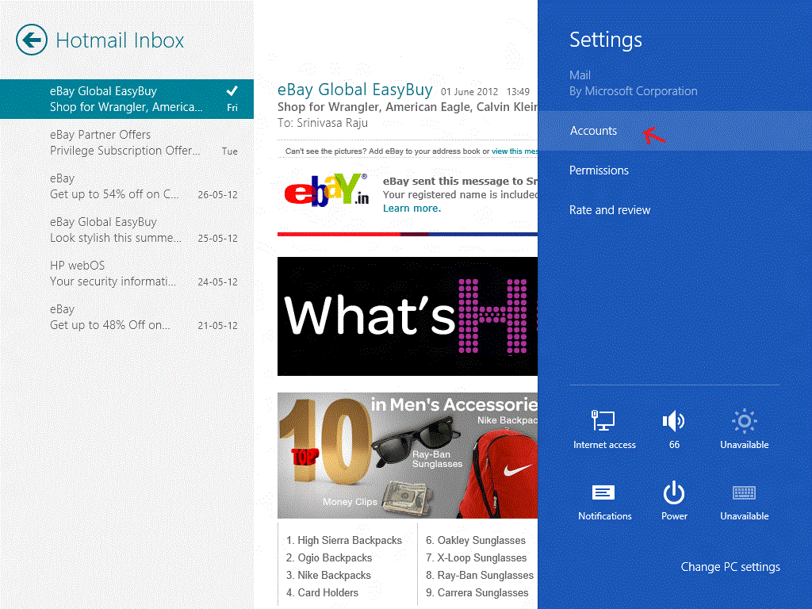Click the Top 10 Men's Accessories banner

tap(408, 456)
